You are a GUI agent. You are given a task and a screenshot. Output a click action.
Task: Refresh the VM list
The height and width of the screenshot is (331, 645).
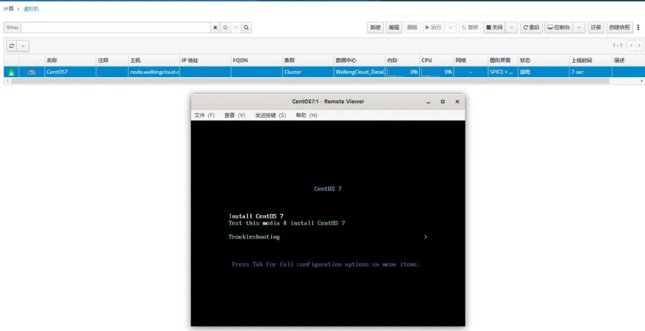(11, 46)
